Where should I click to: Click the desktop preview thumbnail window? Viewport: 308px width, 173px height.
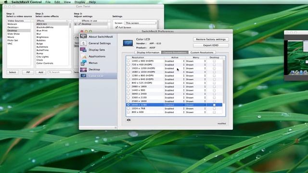tap(296, 56)
